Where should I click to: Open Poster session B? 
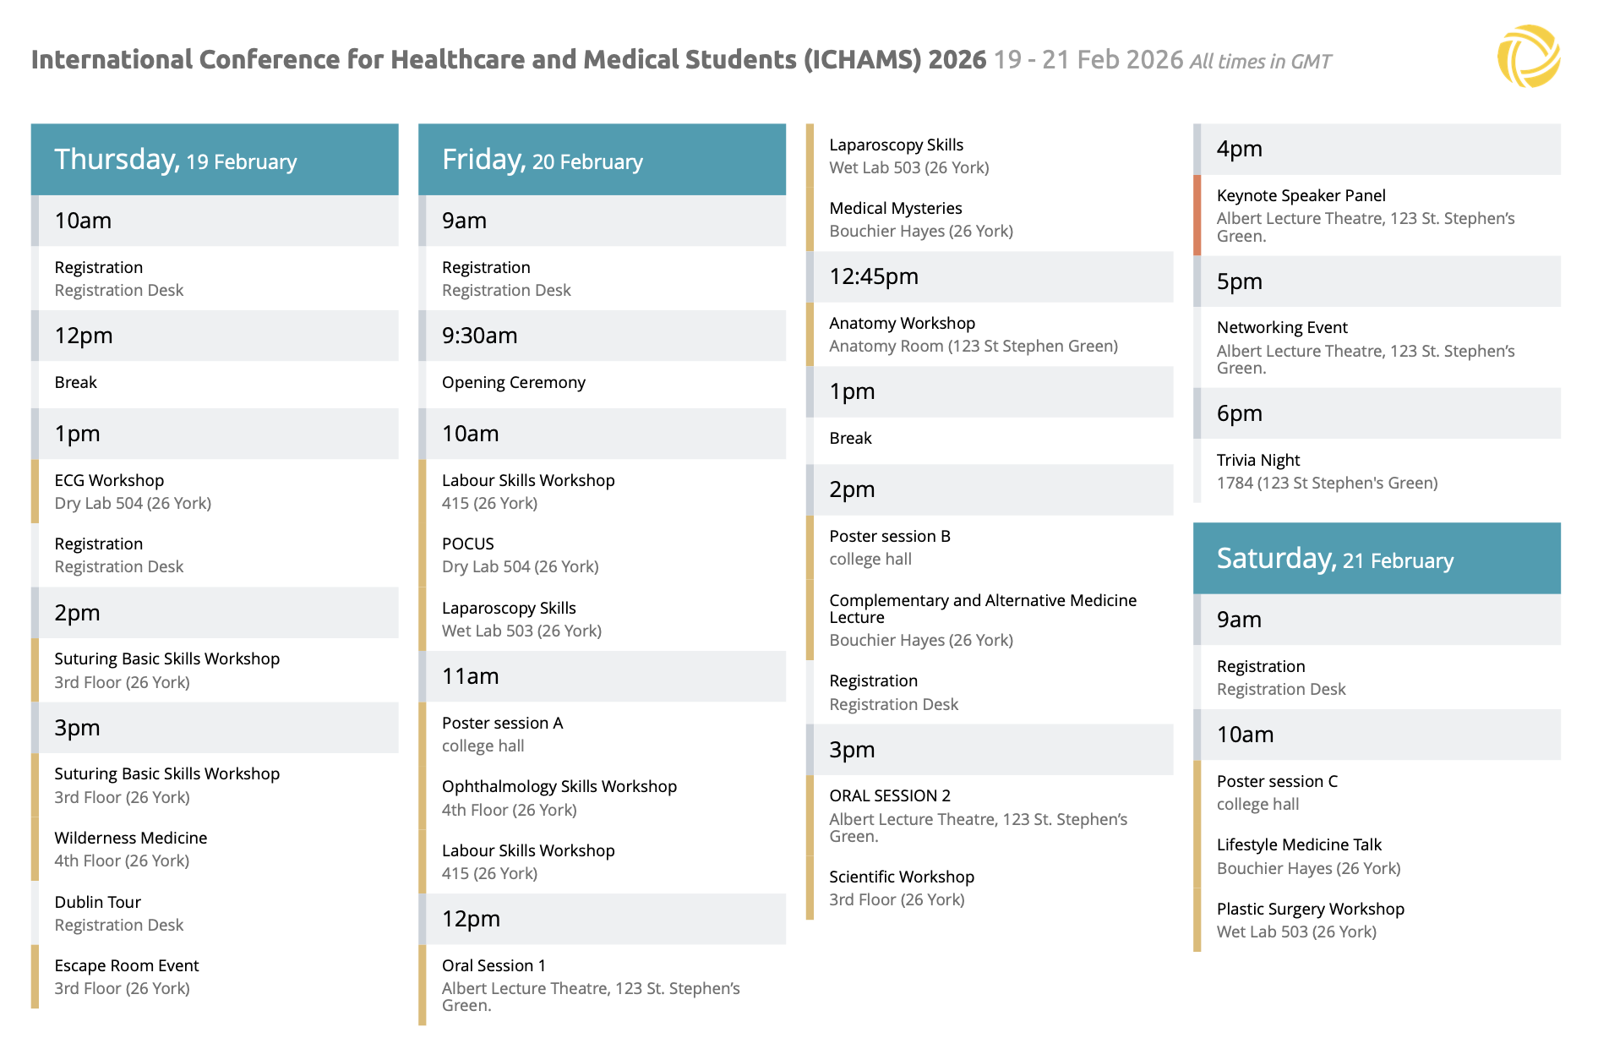990,548
